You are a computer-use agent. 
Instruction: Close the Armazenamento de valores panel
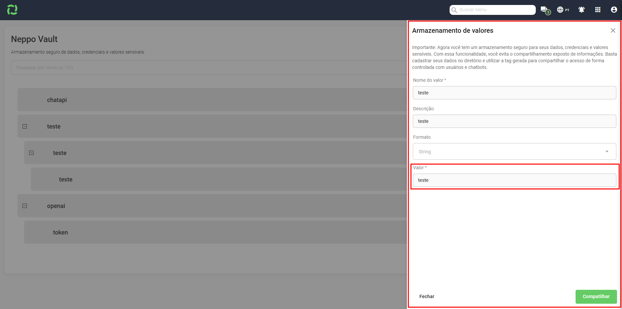coord(613,30)
